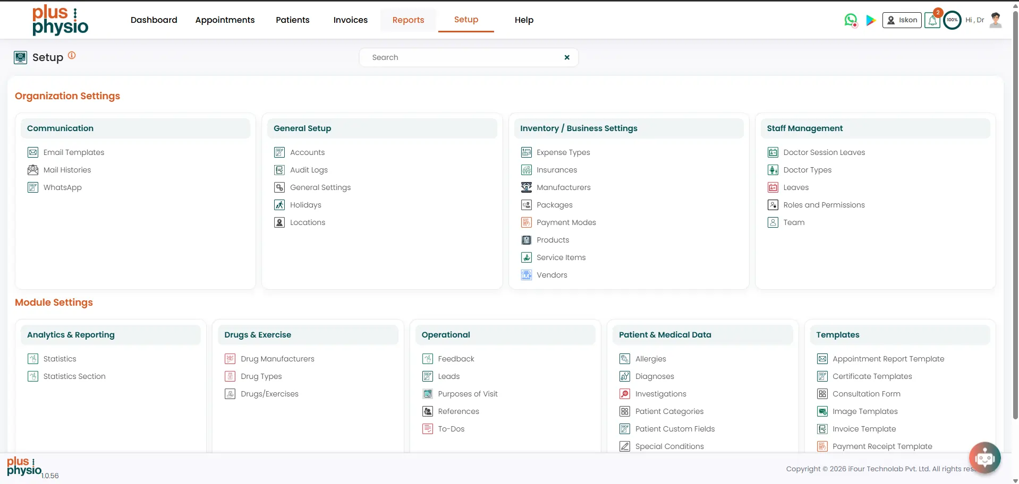The image size is (1019, 484).
Task: Click the Setup info icon beside title
Action: pyautogui.click(x=72, y=55)
